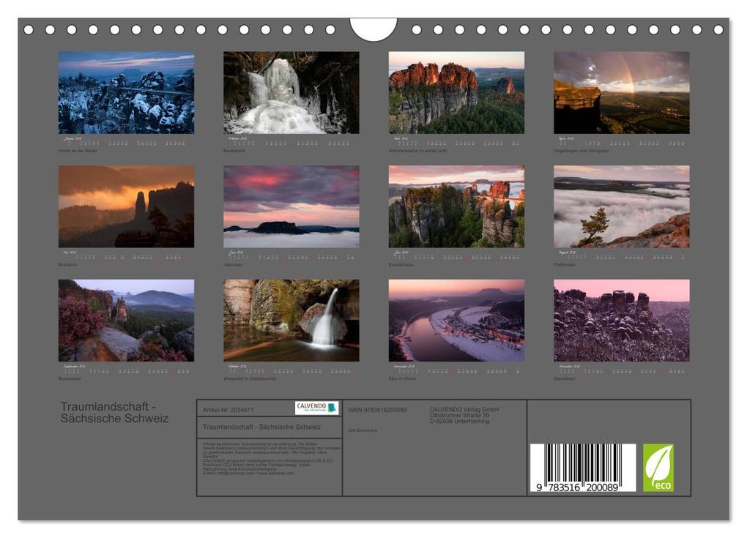Open the Basteibrücke July image

click(x=456, y=207)
